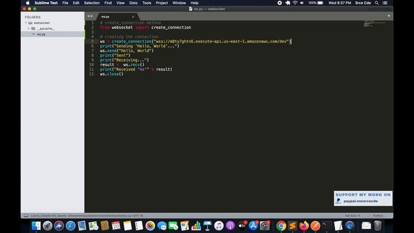414x233 pixels.
Task: Open Calendar app showing 20
Action: point(116,226)
